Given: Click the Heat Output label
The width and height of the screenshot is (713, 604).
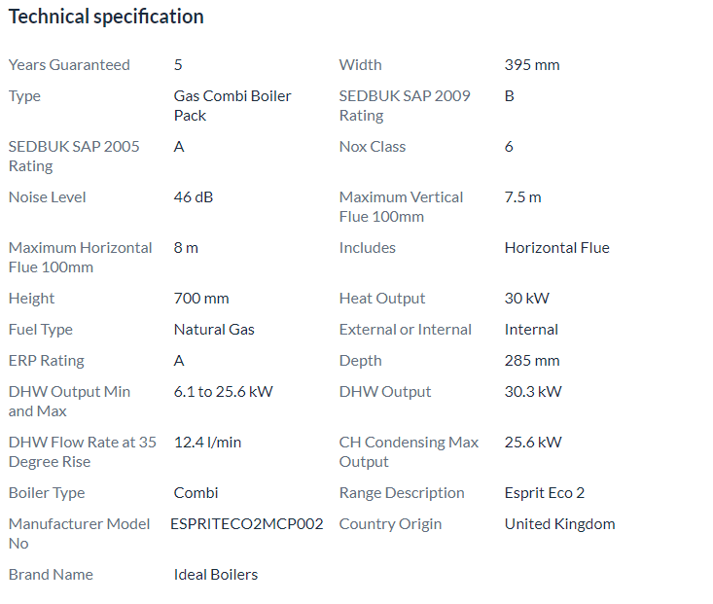Looking at the screenshot, I should pos(381,299).
